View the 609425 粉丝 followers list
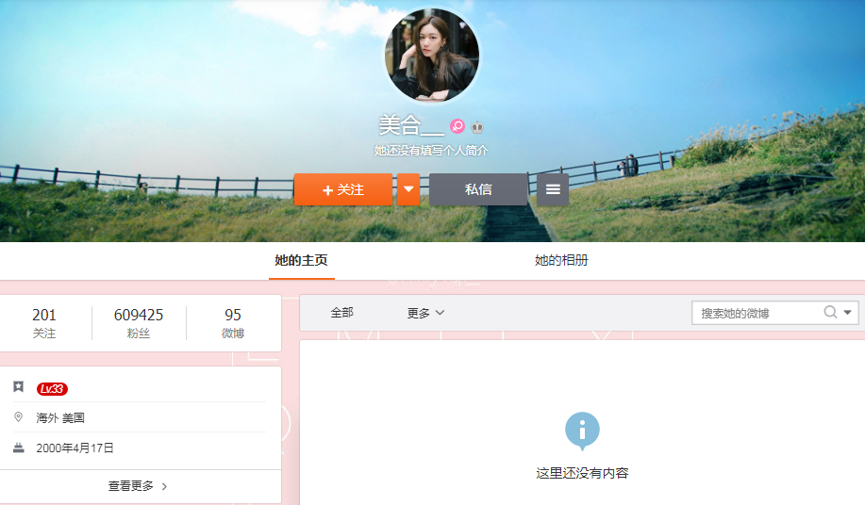 [139, 322]
